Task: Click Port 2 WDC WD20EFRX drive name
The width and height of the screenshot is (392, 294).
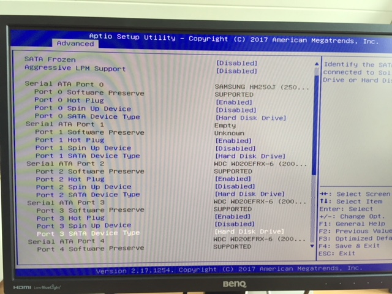Action: (x=260, y=164)
